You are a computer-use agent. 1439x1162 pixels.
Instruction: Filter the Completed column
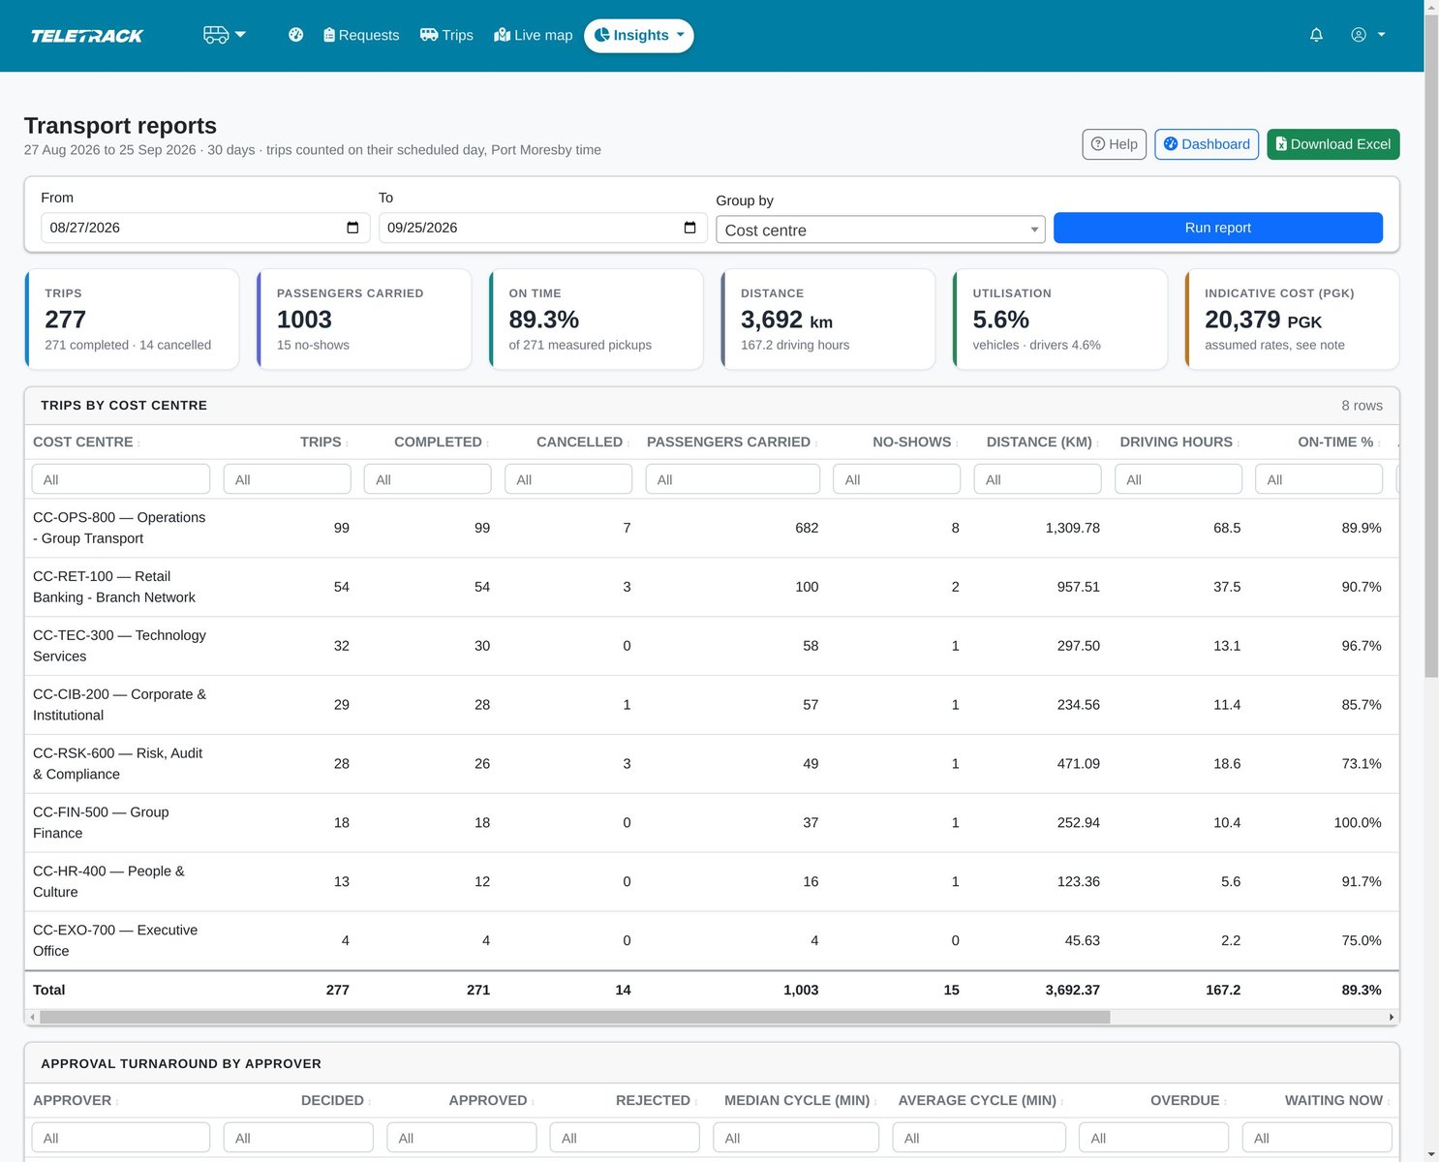tap(428, 479)
